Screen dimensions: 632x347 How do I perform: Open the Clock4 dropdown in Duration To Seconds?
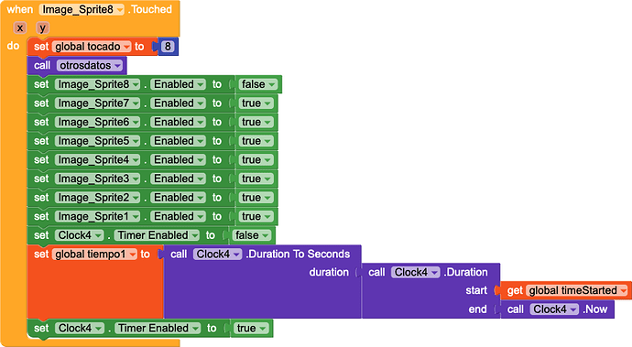click(218, 255)
